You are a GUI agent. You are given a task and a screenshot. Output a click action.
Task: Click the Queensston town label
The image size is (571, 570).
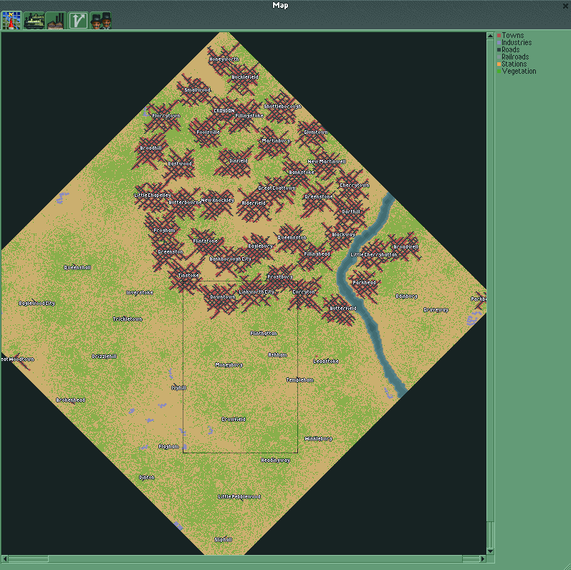click(x=292, y=237)
